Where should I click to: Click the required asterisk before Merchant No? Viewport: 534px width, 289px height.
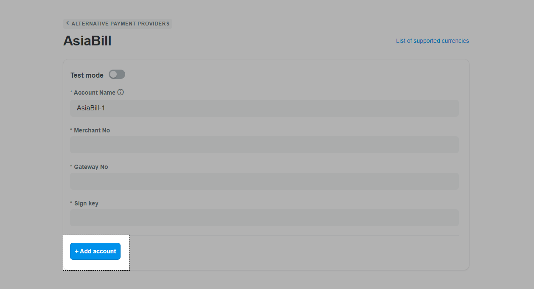(x=71, y=130)
